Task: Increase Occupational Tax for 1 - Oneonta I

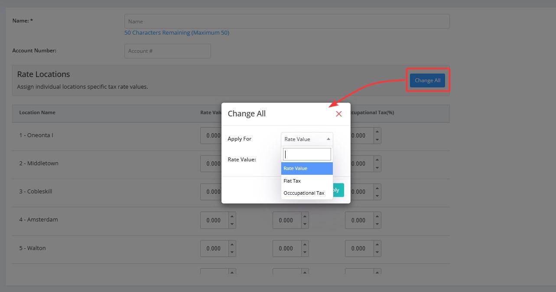Action: pyautogui.click(x=377, y=132)
